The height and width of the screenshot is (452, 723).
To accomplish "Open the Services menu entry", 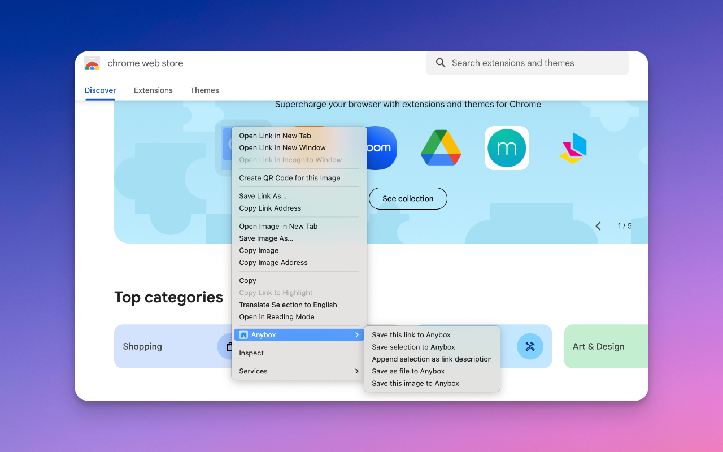I will point(299,371).
